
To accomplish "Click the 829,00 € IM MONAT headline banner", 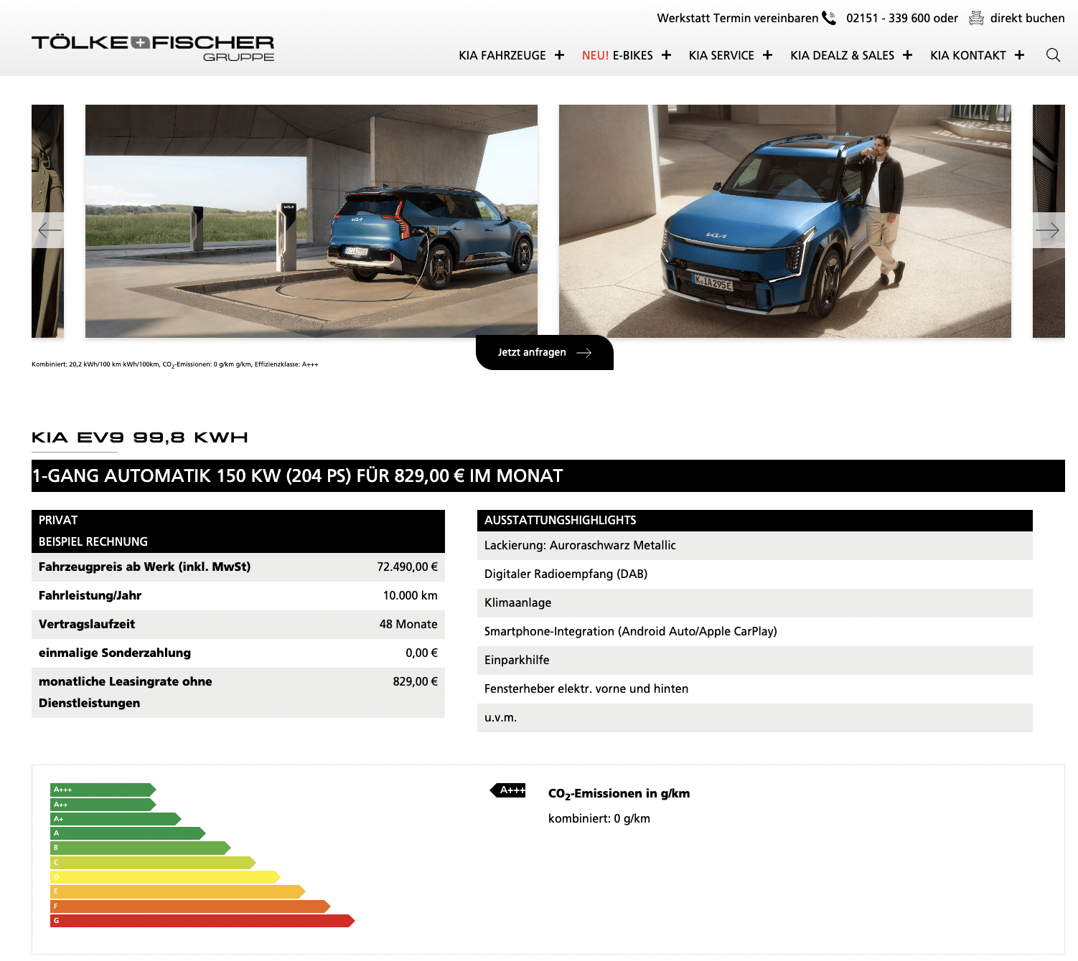I will click(x=548, y=475).
